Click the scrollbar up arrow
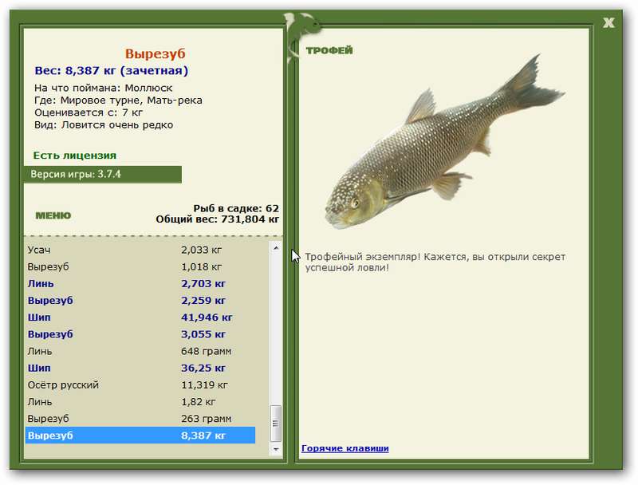This screenshot has height=485, width=638. [x=276, y=248]
